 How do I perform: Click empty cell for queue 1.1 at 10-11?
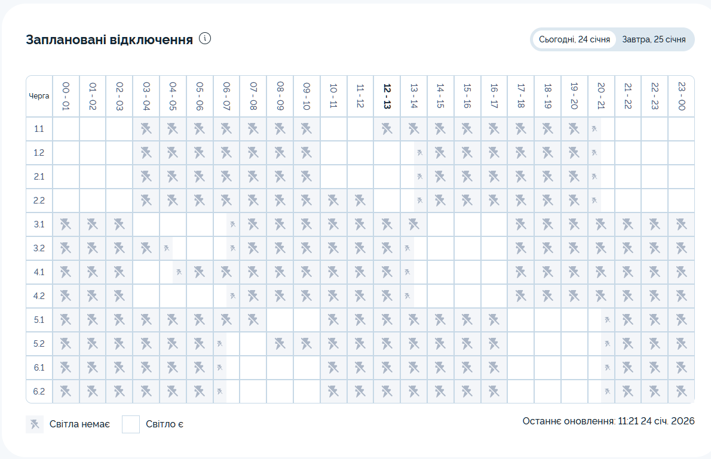[333, 128]
